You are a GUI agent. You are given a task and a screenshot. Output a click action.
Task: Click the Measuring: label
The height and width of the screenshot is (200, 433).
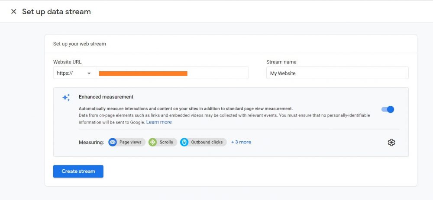(91, 143)
